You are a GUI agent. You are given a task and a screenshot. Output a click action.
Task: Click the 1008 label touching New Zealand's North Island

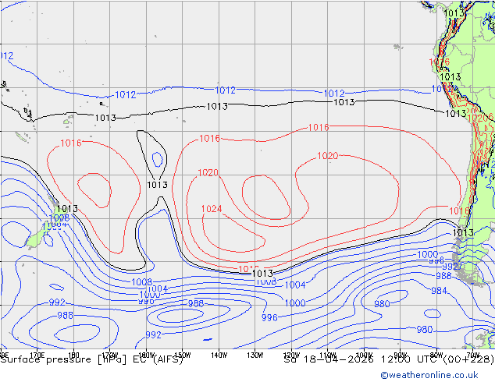[x=59, y=218]
